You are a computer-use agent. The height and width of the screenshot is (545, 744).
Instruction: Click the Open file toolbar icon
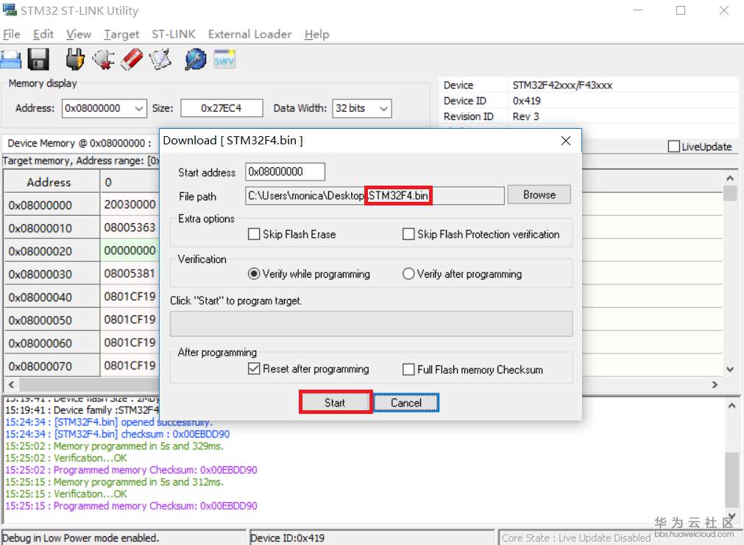click(10, 60)
